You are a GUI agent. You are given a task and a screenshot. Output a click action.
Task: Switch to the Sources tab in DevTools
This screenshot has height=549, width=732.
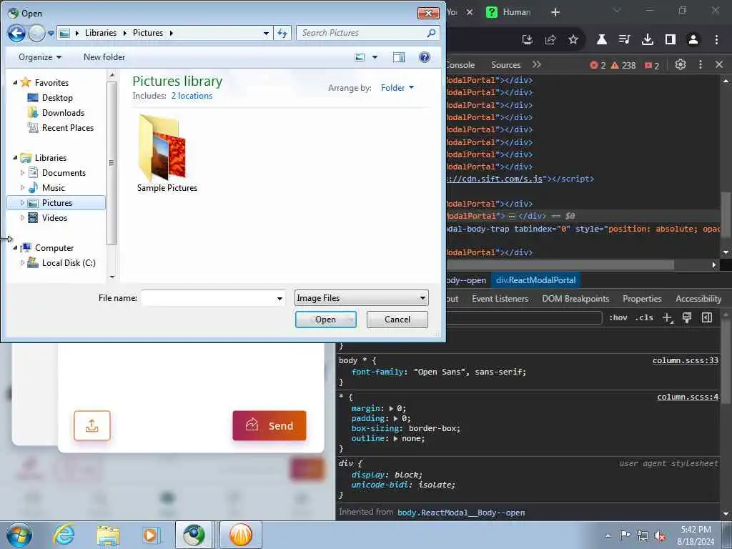pos(505,65)
